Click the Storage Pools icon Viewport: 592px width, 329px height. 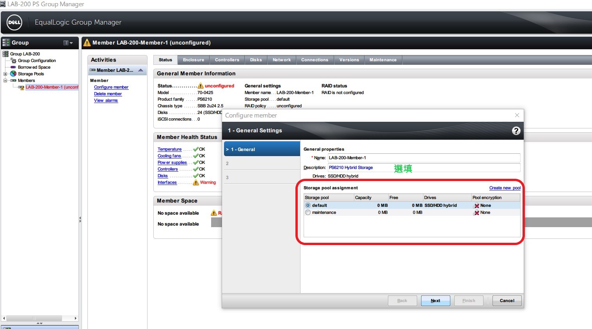pos(13,74)
